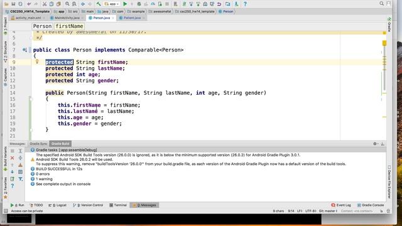The width and height of the screenshot is (402, 226).
Task: Click the red X close icon in Messages
Action: 13,158
